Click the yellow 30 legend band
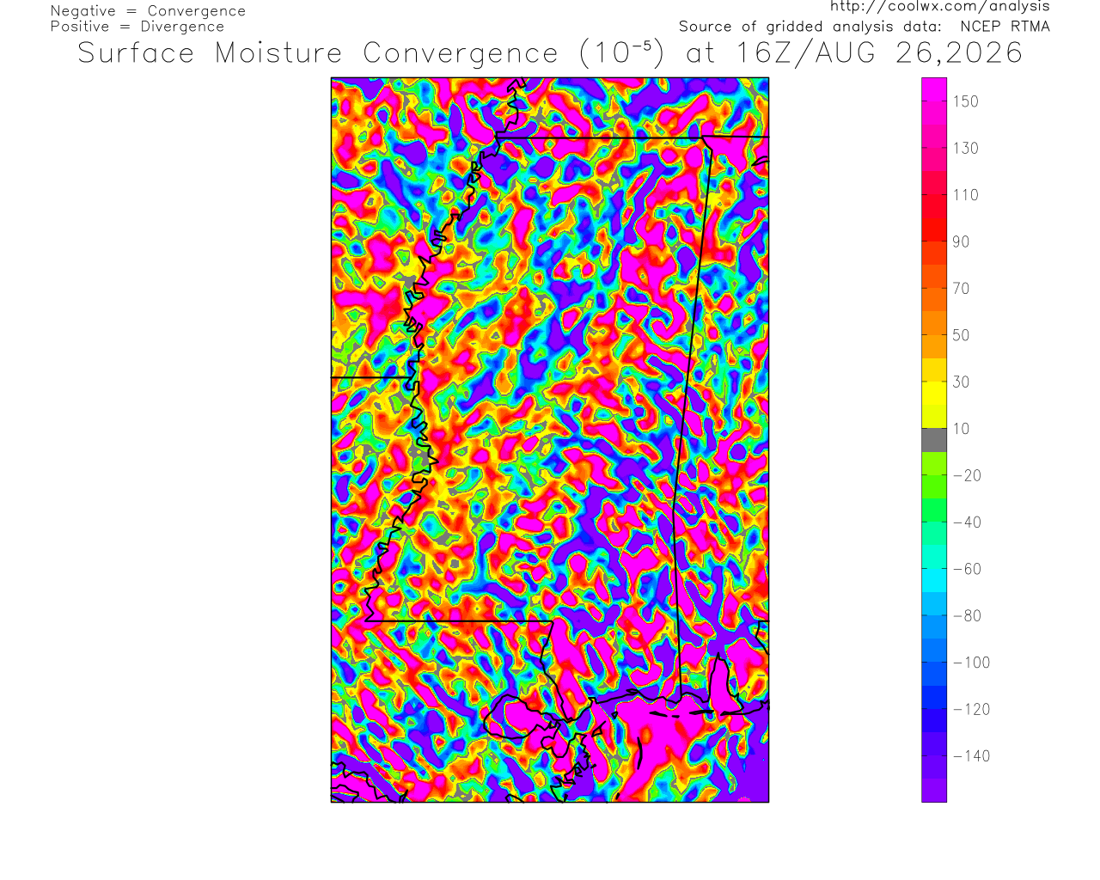The image size is (1100, 880). 934,382
